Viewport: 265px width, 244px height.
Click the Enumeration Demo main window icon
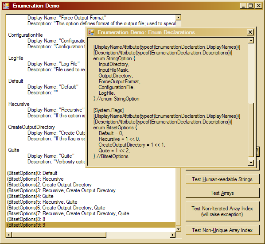click(6, 6)
